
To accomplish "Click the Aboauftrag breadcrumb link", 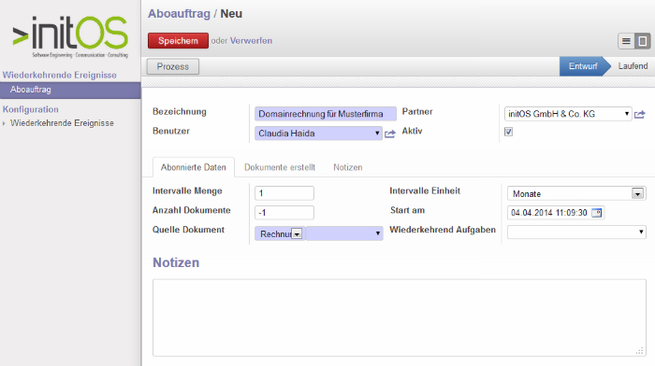I will (179, 14).
